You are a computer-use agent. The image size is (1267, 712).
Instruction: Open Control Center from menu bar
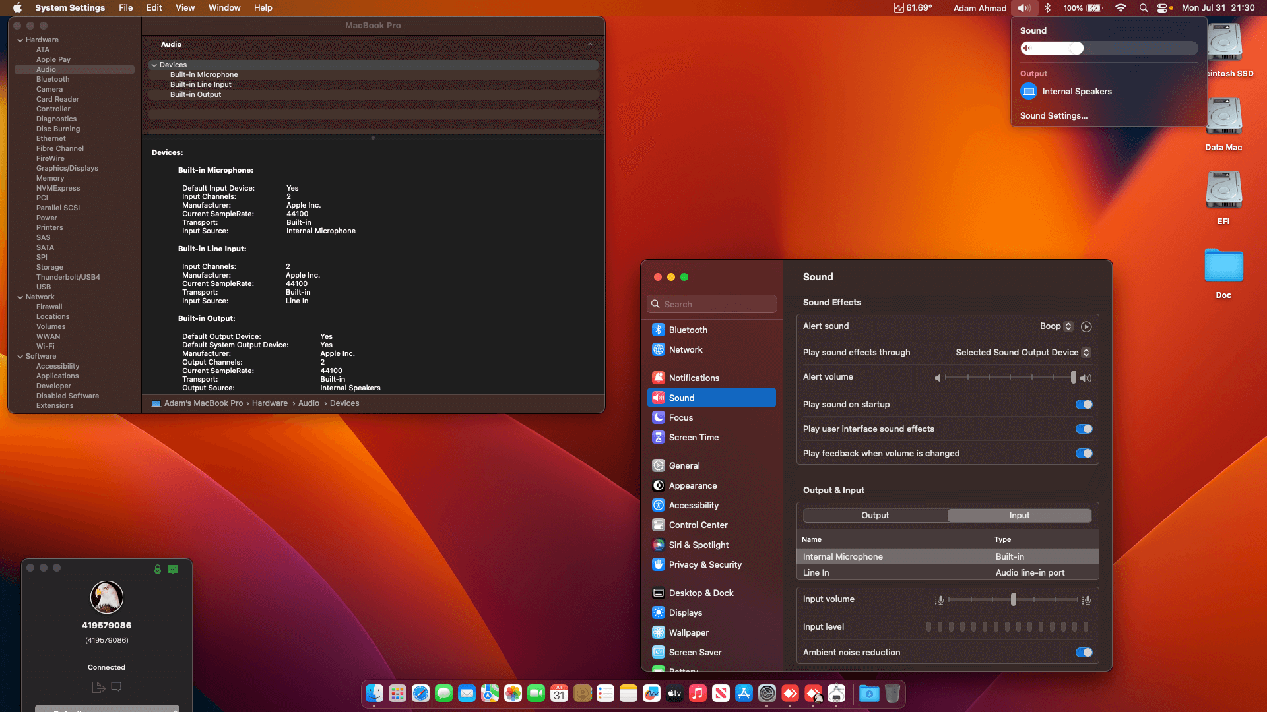pyautogui.click(x=1162, y=8)
